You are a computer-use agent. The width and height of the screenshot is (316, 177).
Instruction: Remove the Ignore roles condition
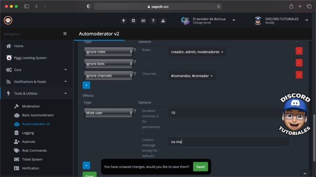299,51
